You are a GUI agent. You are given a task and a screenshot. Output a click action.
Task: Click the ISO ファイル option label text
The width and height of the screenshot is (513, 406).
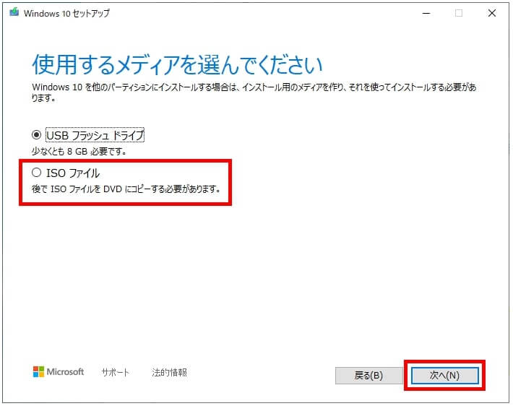(x=73, y=173)
